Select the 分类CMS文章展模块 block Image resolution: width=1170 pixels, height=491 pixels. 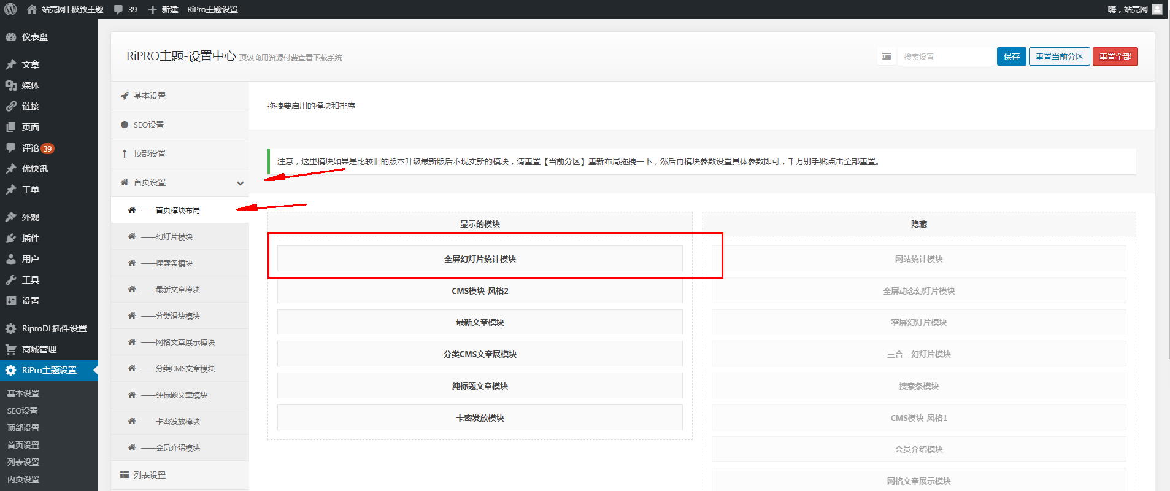[x=480, y=354]
